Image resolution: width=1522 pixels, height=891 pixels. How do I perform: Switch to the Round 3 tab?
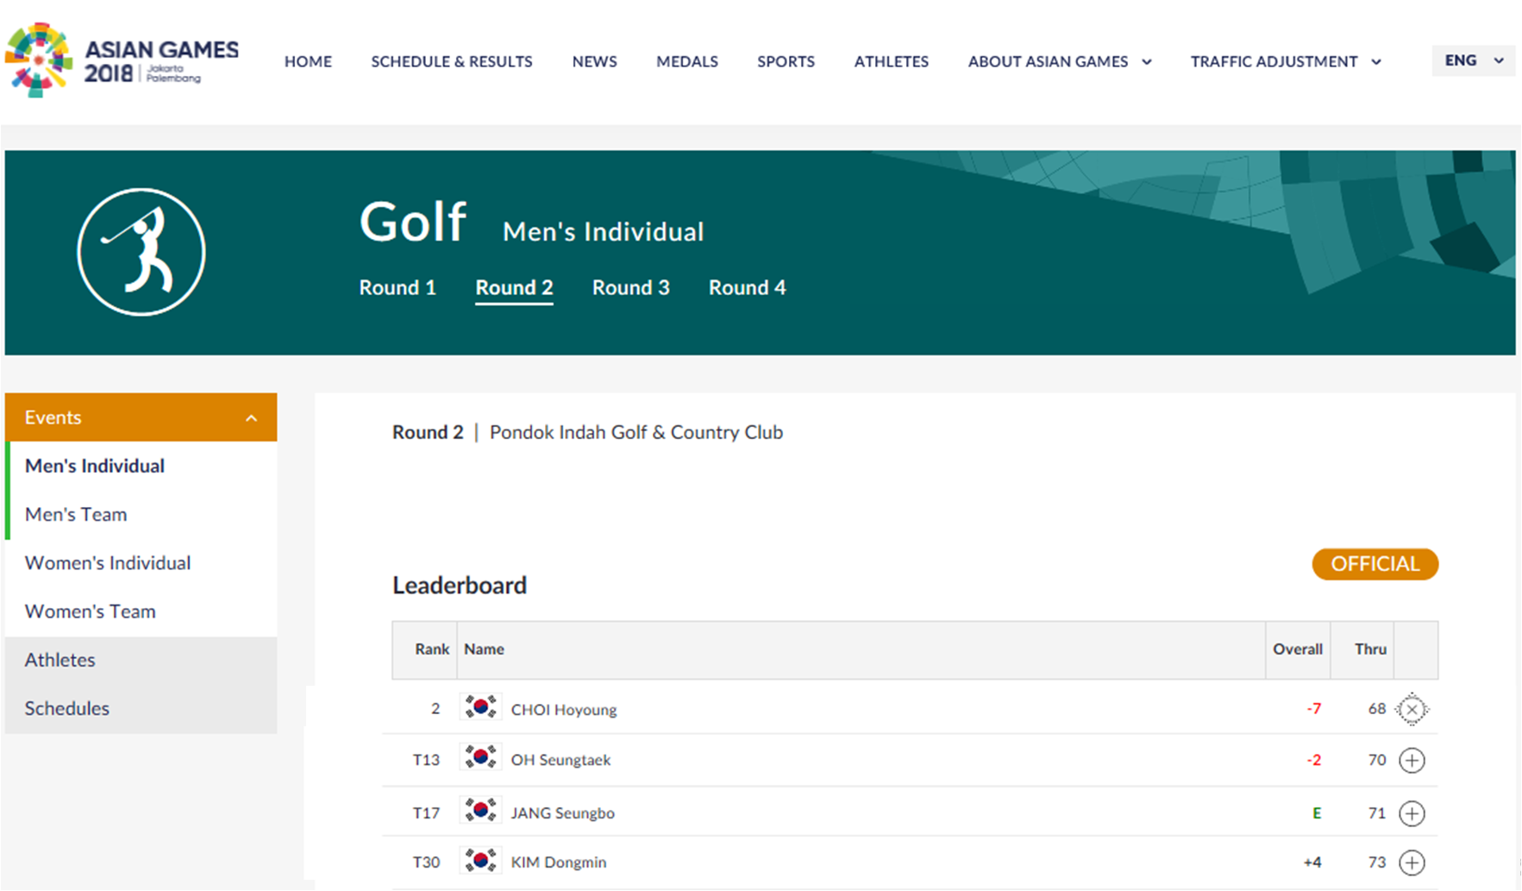pos(630,288)
